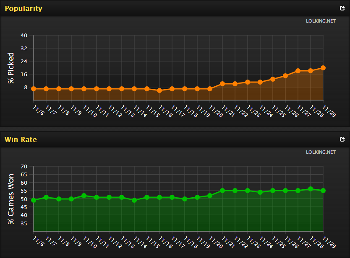Click the 11/16 dip point on Popularity chart
Image resolution: width=350 pixels, height=258 pixels.
[x=159, y=90]
